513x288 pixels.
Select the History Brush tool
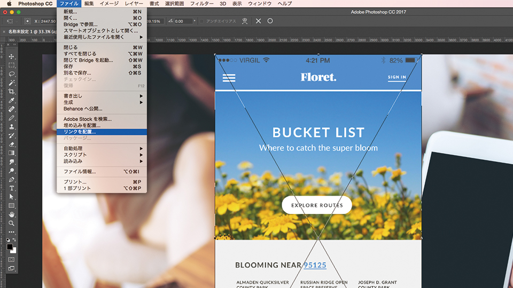click(x=11, y=136)
